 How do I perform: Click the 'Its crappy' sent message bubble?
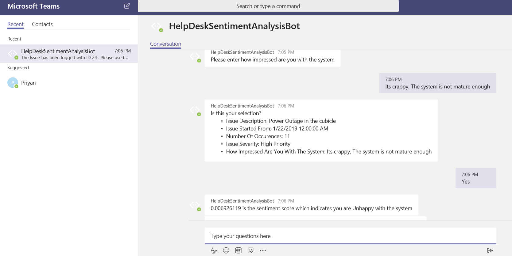[x=437, y=83]
